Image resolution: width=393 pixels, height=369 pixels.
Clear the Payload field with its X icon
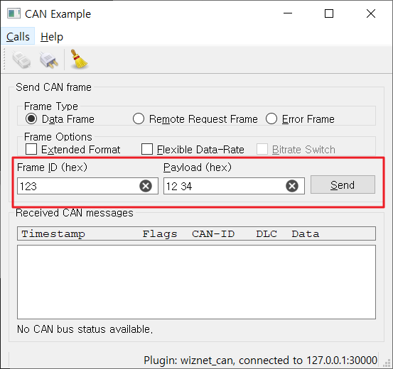[x=292, y=186]
